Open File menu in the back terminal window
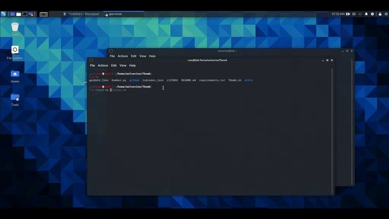389x219 pixels. (112, 56)
